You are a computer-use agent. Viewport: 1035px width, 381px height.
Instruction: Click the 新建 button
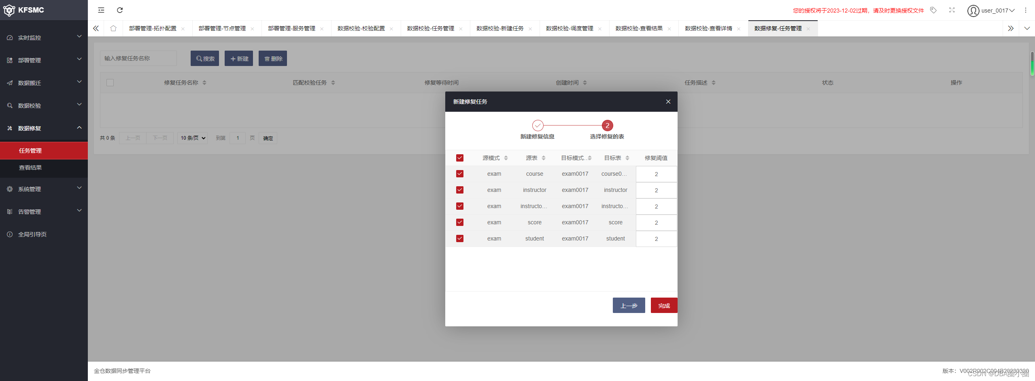pyautogui.click(x=239, y=58)
